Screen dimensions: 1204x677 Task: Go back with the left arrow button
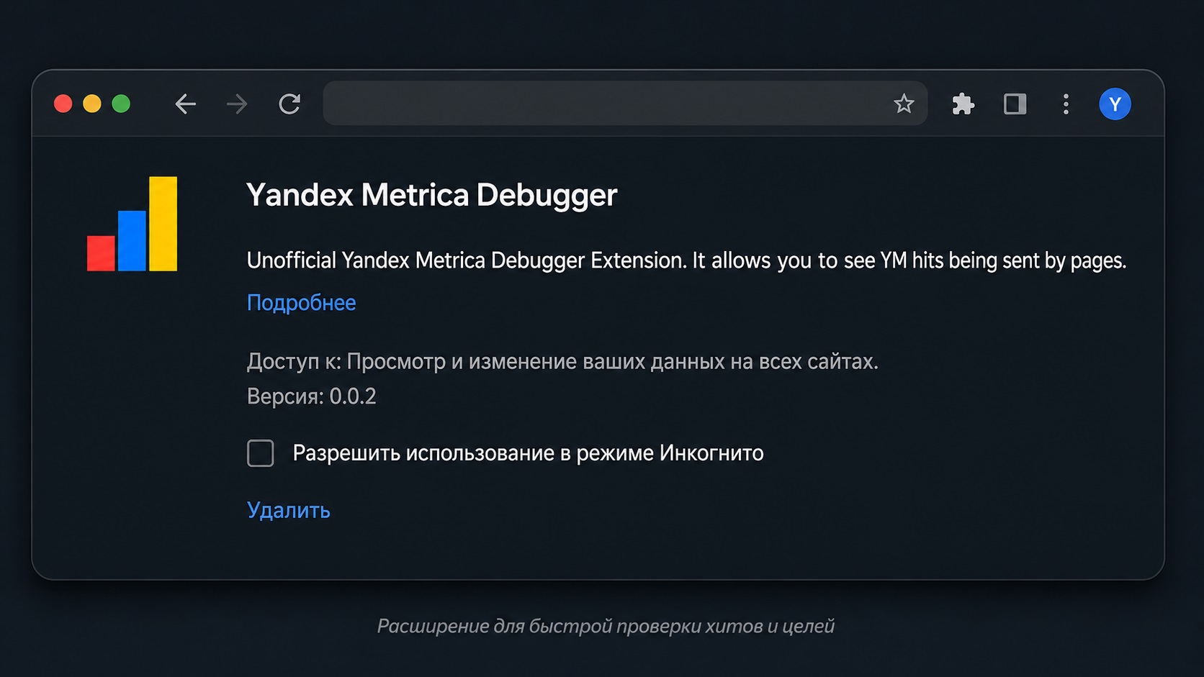point(185,104)
